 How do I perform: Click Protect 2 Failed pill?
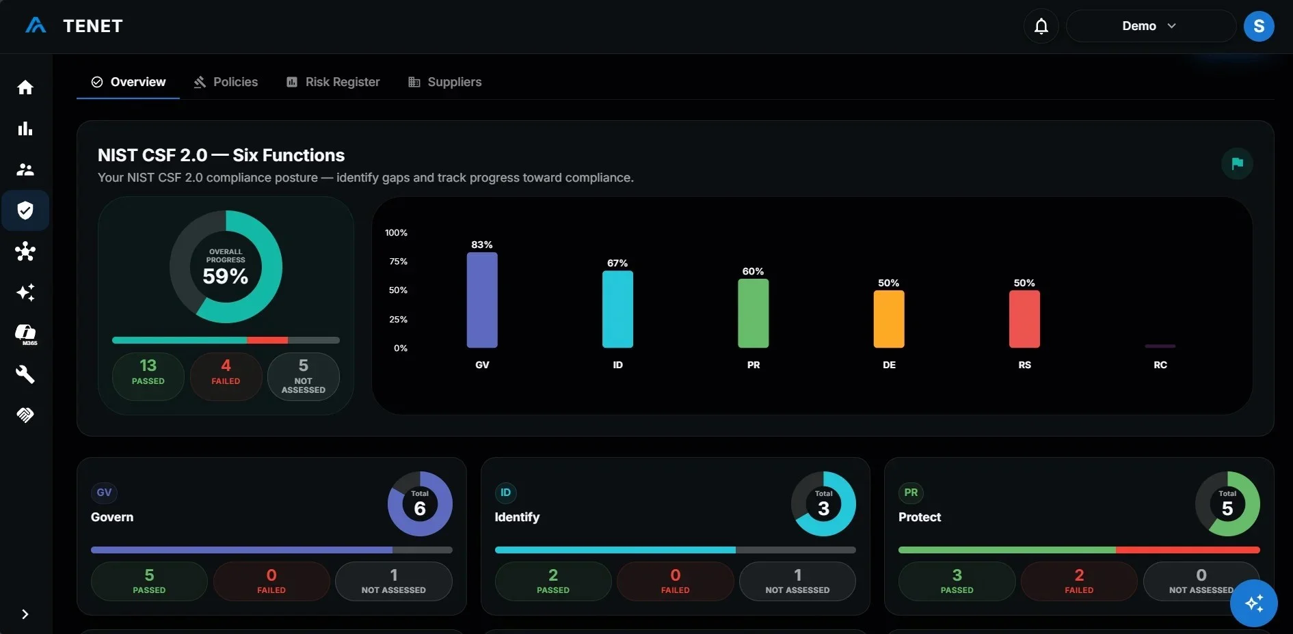[1079, 581]
